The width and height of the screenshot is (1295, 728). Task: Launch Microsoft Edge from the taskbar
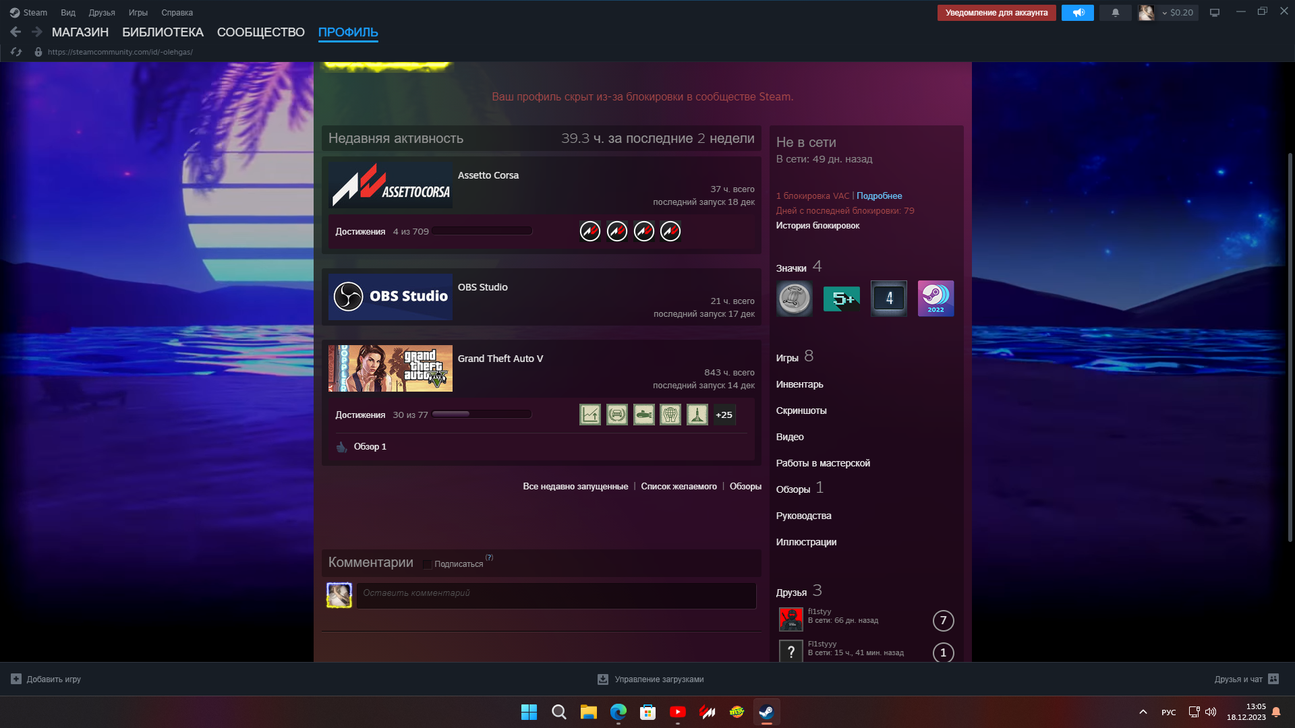(618, 712)
